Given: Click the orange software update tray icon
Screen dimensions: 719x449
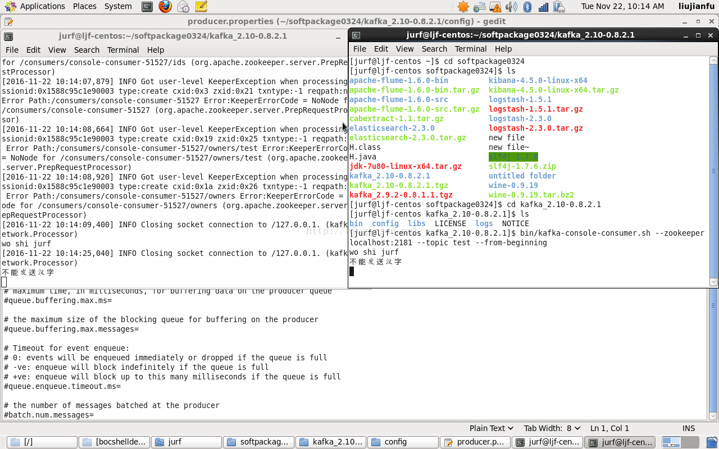Looking at the screenshot, I should tap(463, 7).
